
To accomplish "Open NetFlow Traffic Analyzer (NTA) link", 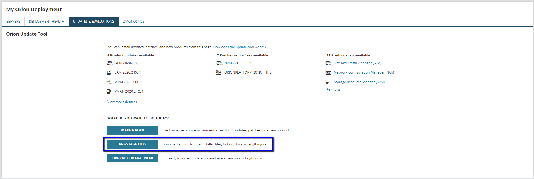I will tap(357, 63).
